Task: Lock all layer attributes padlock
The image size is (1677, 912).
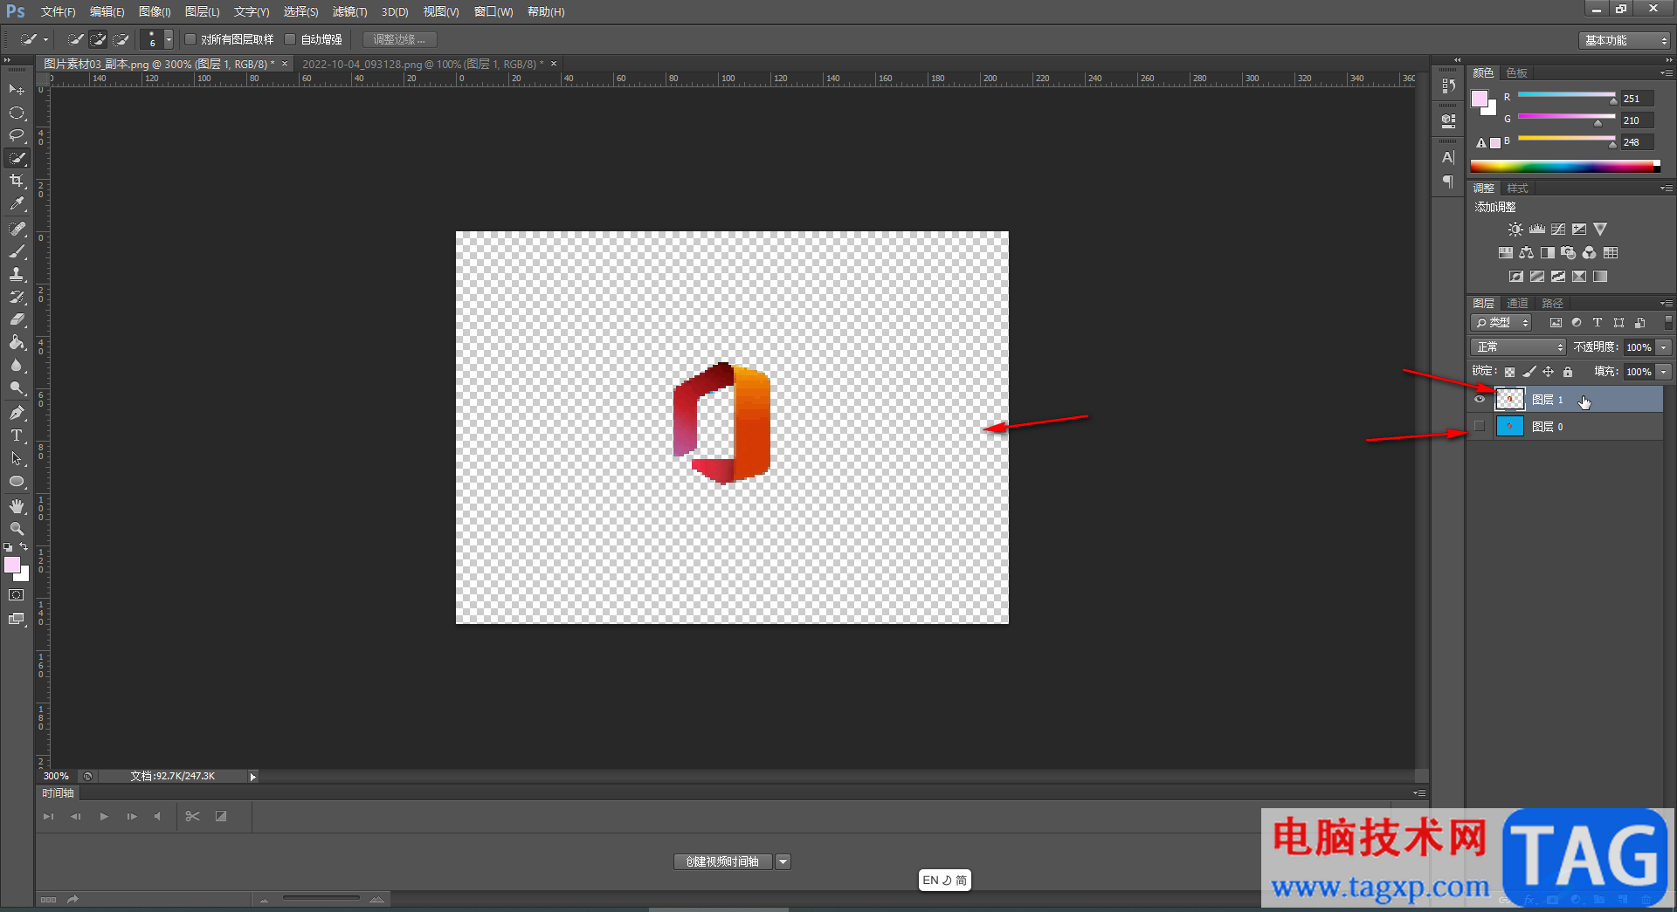Action: [1568, 372]
